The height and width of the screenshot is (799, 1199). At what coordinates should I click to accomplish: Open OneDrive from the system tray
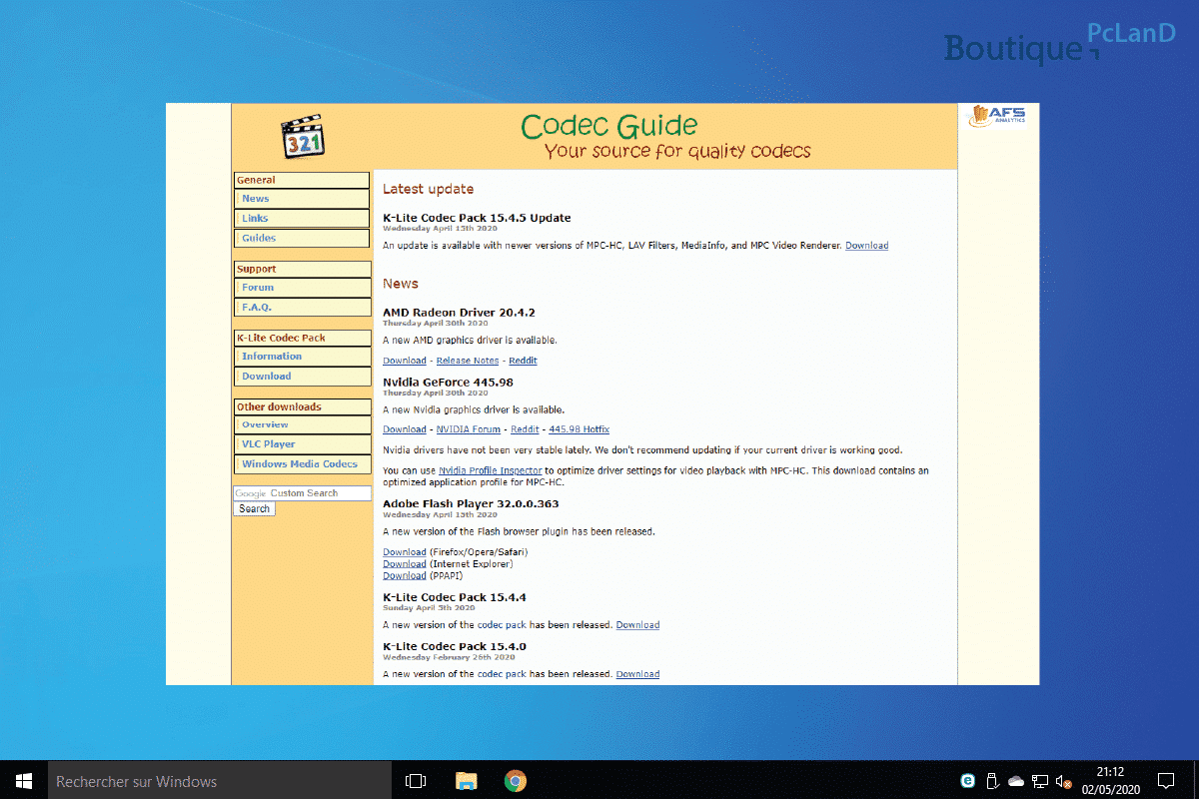1016,781
